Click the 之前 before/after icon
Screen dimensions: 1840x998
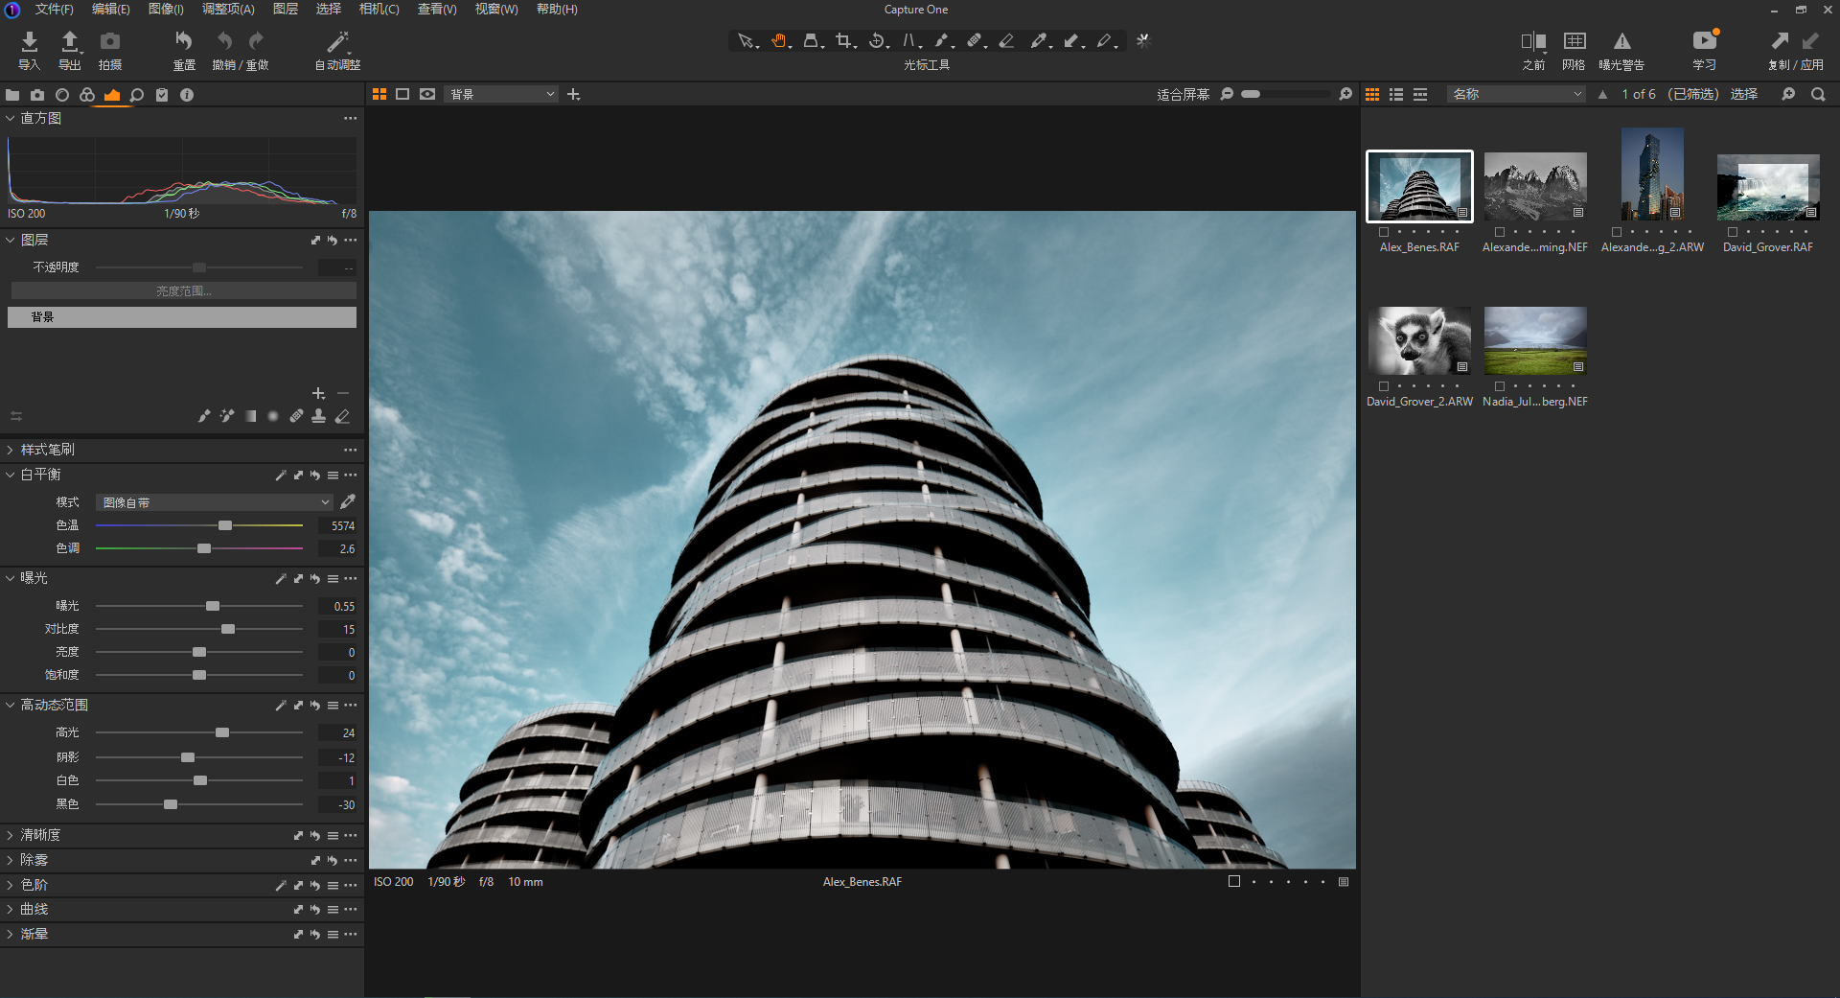pos(1533,41)
